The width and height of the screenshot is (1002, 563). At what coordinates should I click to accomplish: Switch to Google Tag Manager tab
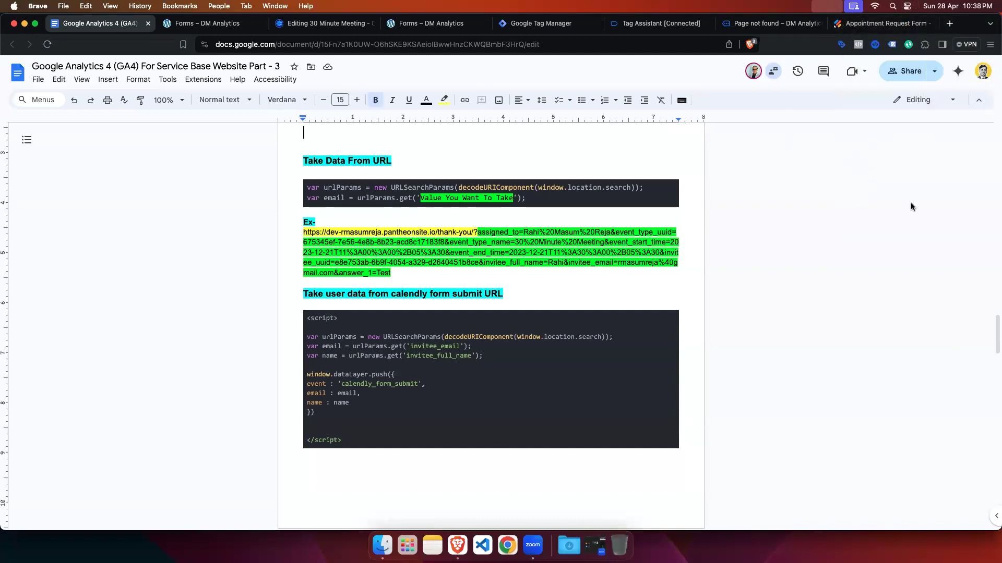coord(541,23)
